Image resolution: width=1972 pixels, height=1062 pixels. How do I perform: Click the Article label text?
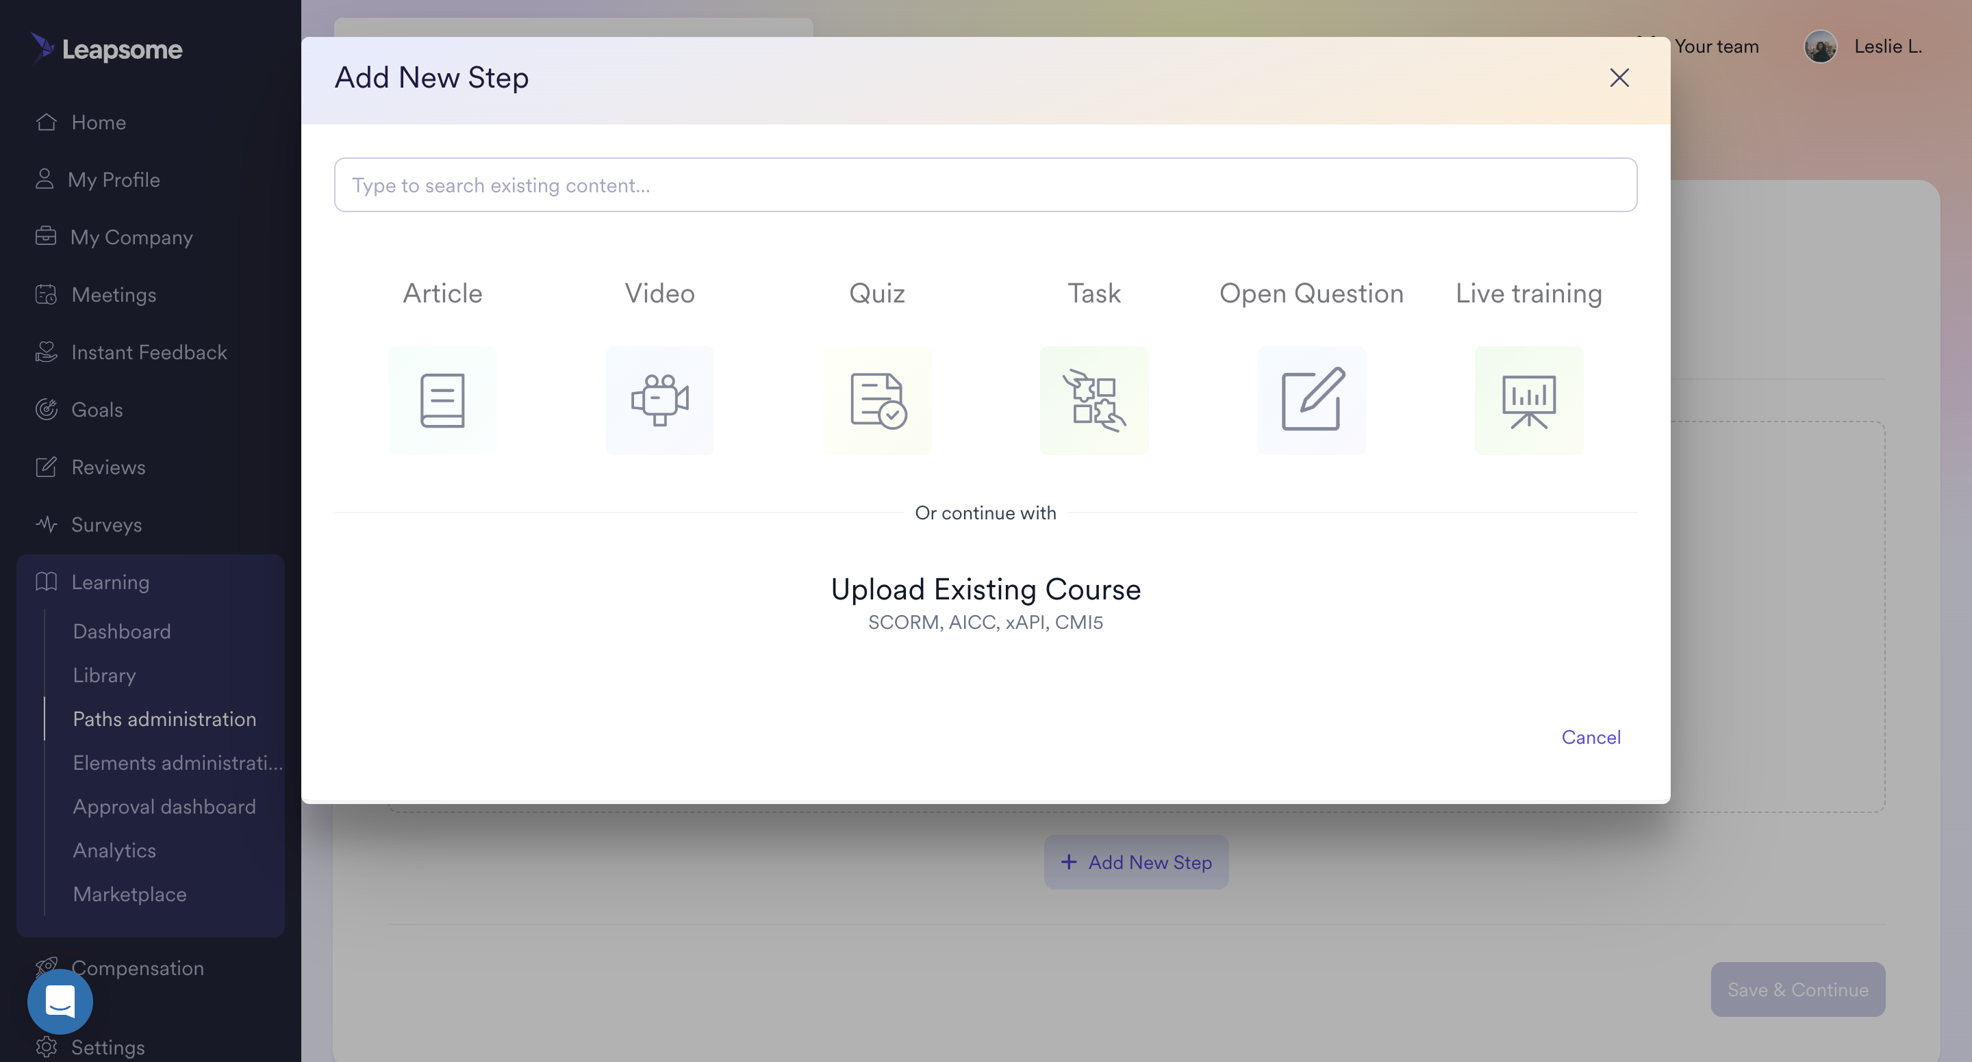[442, 293]
